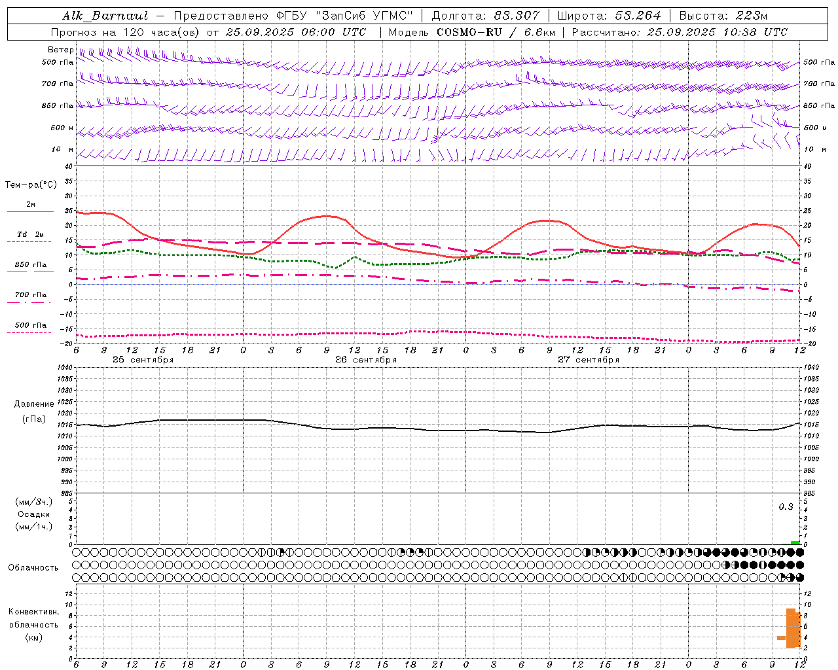838x670 pixels.
Task: Click the Td 2м legend entry
Action: point(31,234)
